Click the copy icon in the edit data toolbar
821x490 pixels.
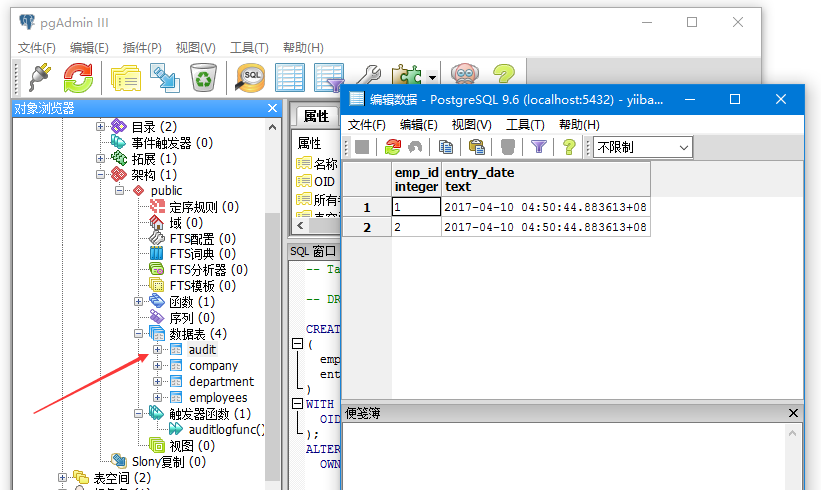[x=446, y=147]
